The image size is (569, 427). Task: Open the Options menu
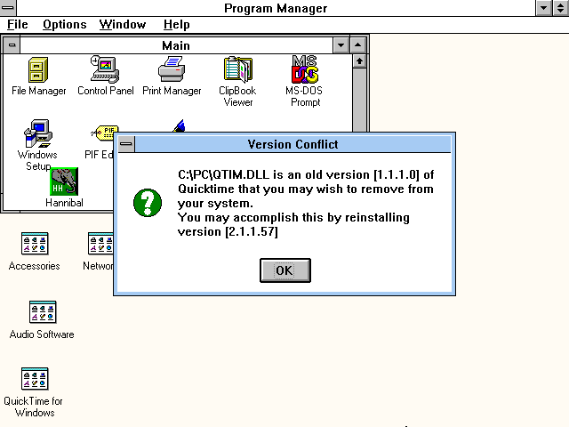65,25
